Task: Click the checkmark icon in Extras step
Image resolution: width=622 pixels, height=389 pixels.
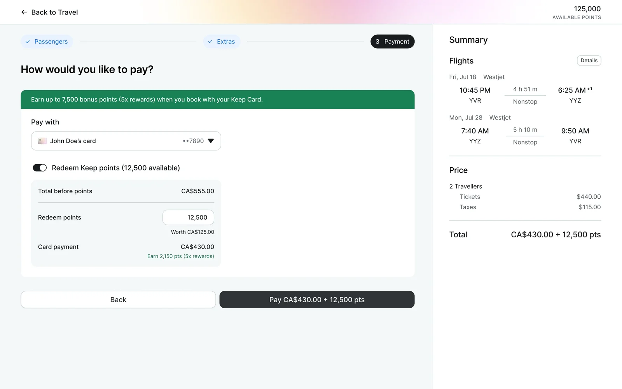Action: [x=210, y=42]
